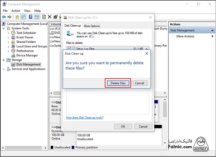The image size is (216, 157).
Task: Open 'How does Disk Clean-up work?' link
Action: 85,118
